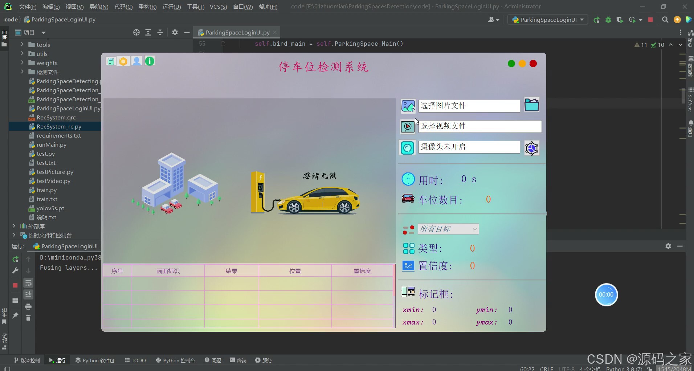The height and width of the screenshot is (371, 694).
Task: Click the save icon in the parking app toolbar
Action: 111,61
